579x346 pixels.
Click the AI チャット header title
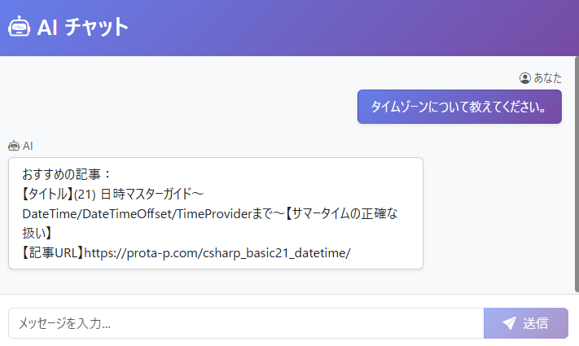point(83,27)
